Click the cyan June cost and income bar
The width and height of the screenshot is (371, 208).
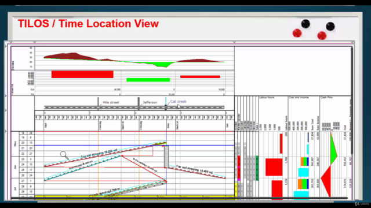click(x=303, y=172)
